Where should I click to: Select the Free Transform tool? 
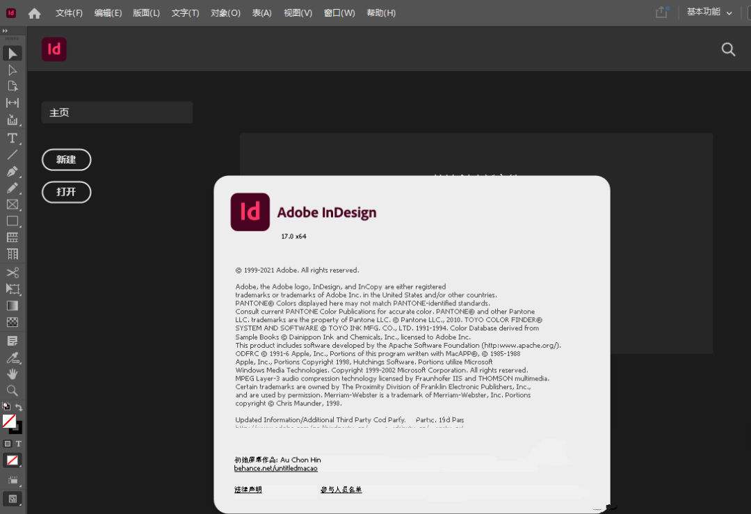pyautogui.click(x=13, y=289)
